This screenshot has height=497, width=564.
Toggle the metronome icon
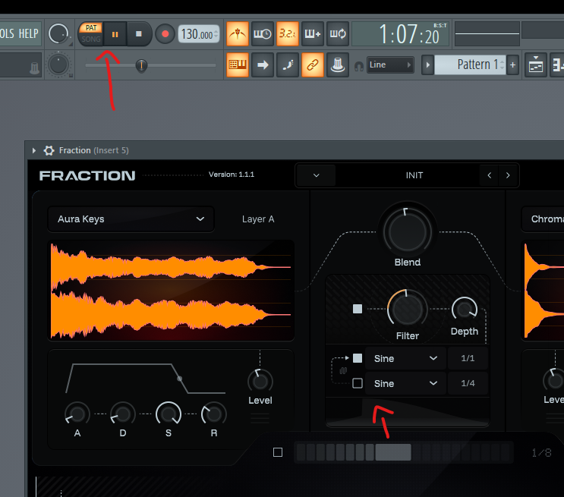tap(238, 33)
